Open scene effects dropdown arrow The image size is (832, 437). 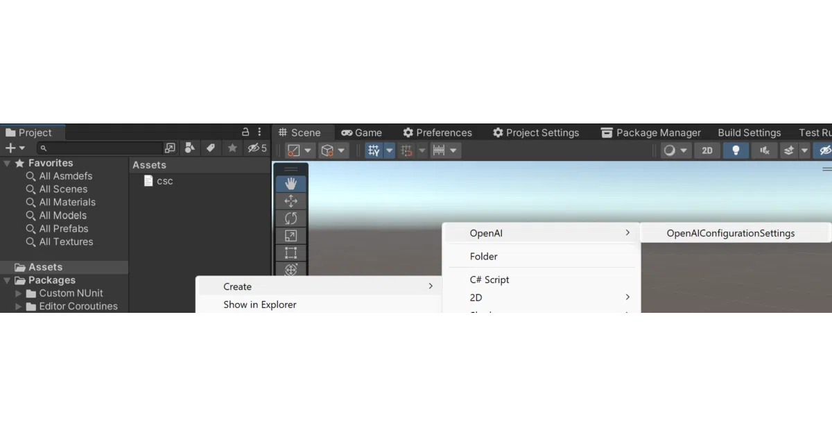click(x=804, y=151)
